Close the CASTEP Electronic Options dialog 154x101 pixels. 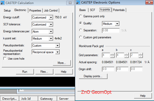[149, 2]
